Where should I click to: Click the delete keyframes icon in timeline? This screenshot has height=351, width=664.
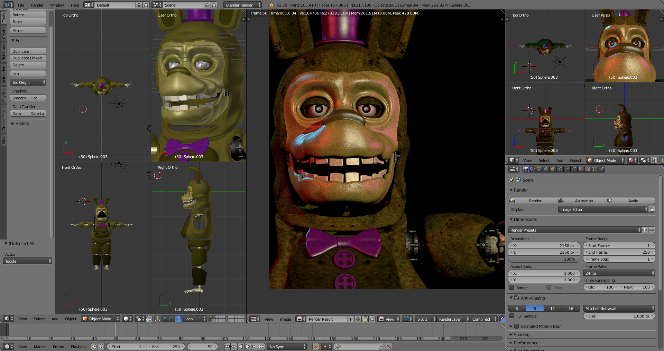(x=389, y=347)
